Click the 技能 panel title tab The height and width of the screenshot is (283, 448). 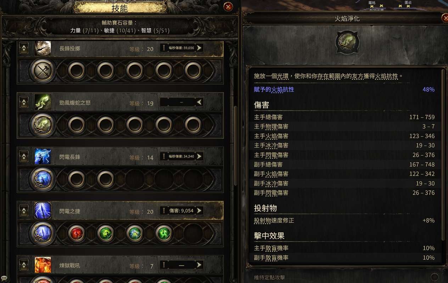120,7
